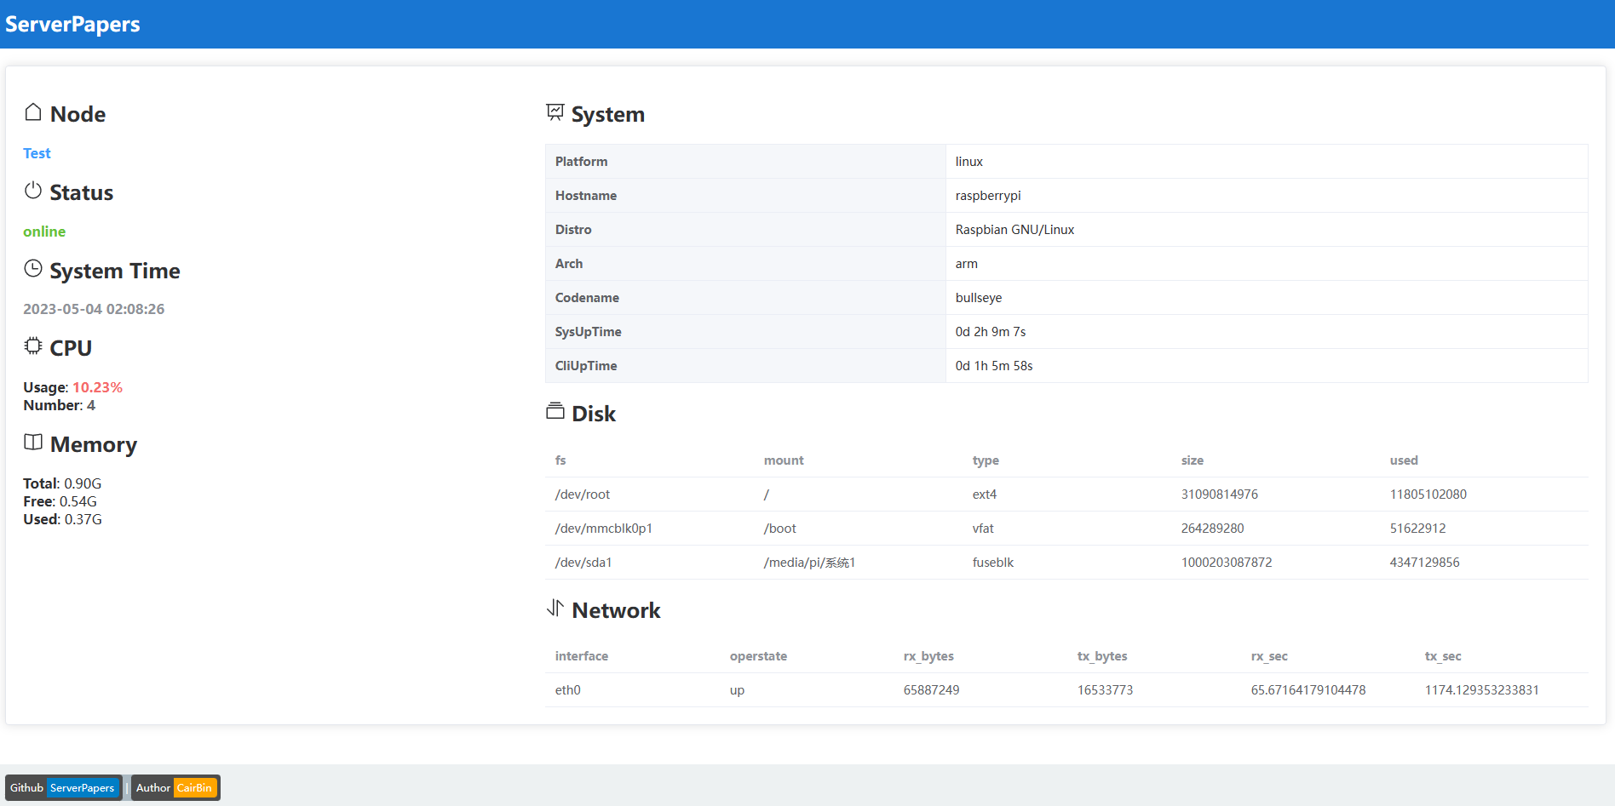Click the Platform row label
1615x806 pixels.
click(582, 162)
